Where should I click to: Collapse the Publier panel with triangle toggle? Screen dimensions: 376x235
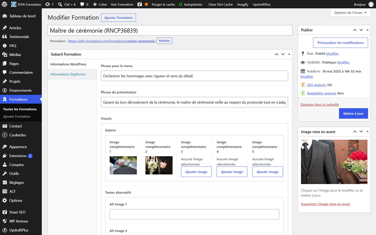click(367, 30)
